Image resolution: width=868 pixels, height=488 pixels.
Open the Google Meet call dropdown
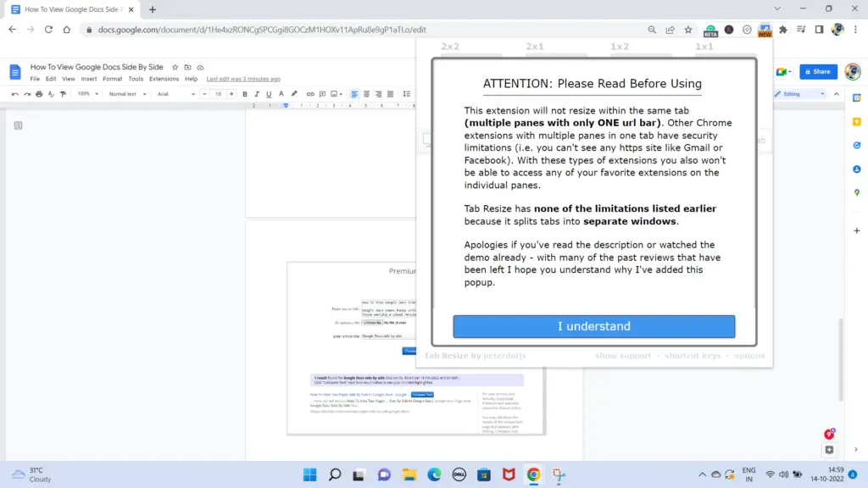(x=783, y=72)
